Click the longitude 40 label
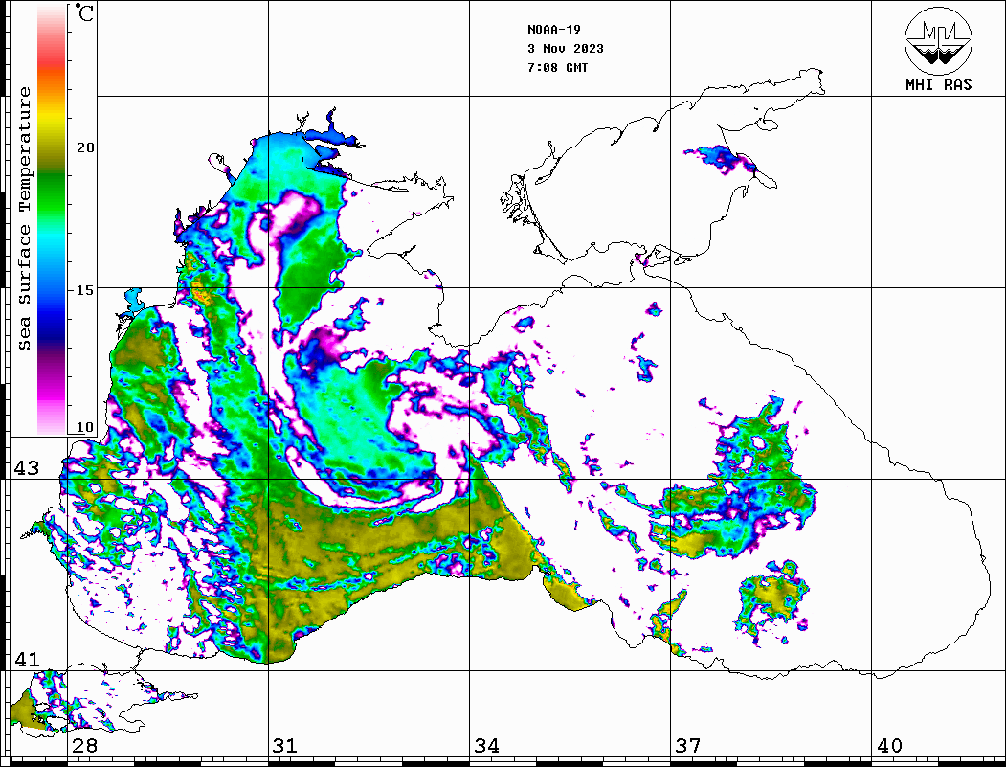Screen dimensions: 1006x767 [889, 746]
